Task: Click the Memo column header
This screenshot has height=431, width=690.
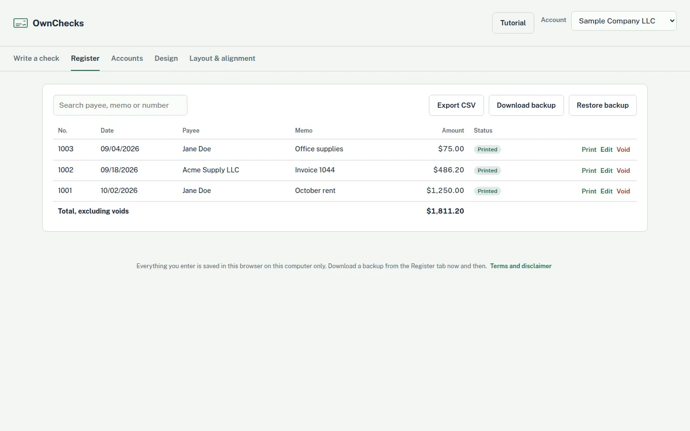Action: pos(304,130)
